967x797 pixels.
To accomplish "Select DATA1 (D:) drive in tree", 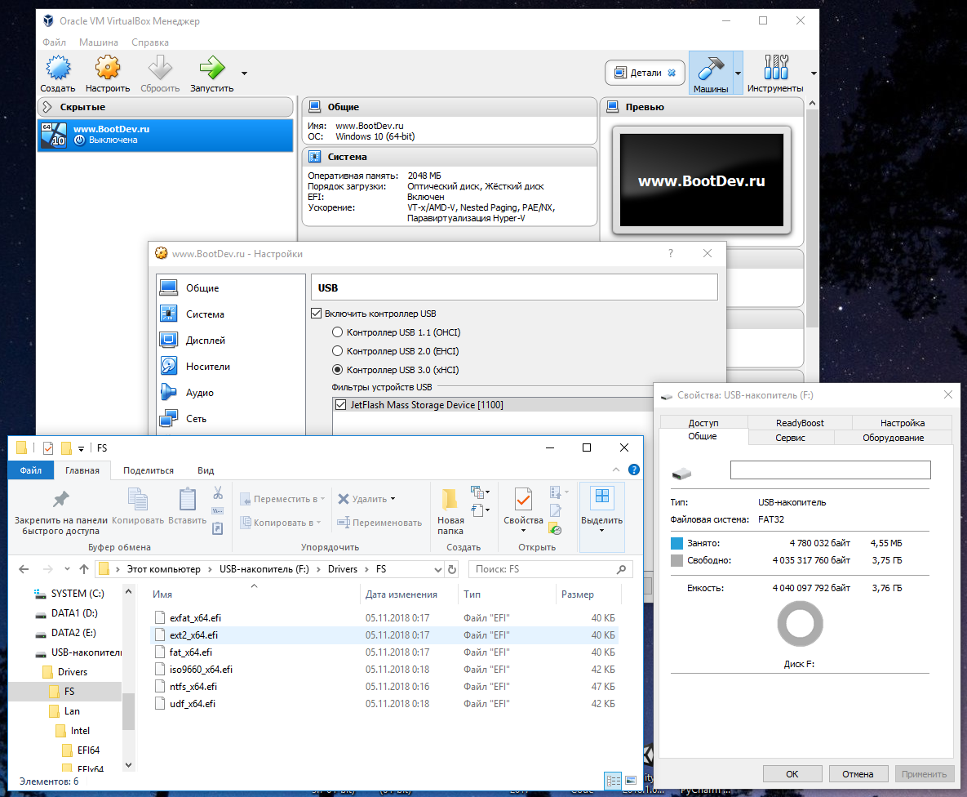I will (x=74, y=613).
